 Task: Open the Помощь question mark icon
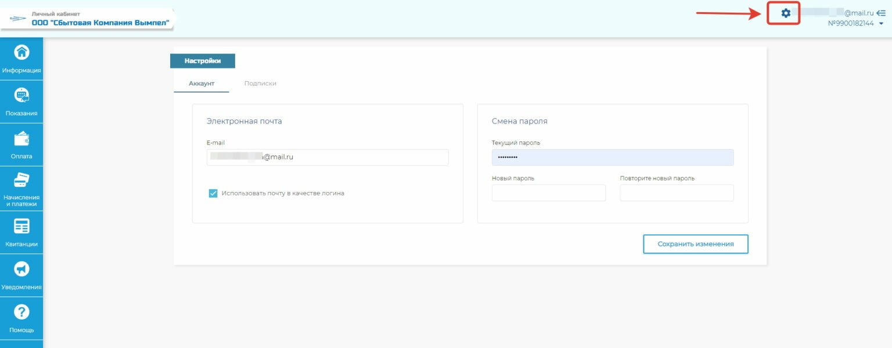click(21, 313)
